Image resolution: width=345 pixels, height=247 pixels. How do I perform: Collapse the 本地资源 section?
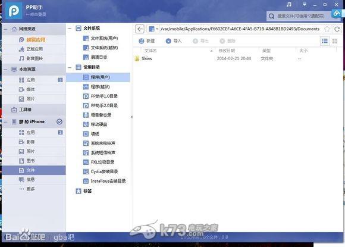pos(5,70)
